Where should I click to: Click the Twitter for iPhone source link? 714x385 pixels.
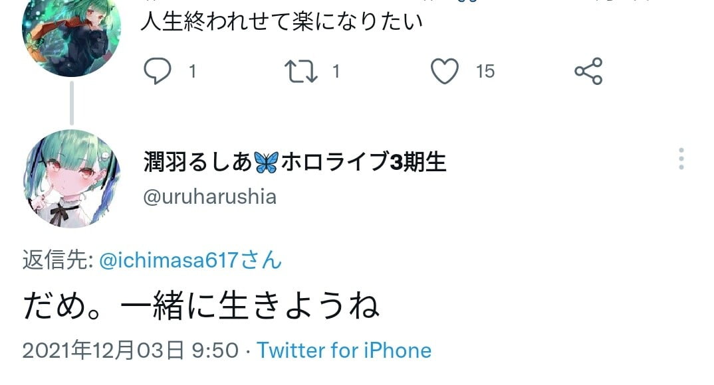[344, 350]
